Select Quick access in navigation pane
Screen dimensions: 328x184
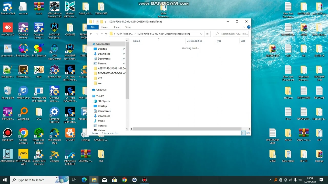coord(103,44)
